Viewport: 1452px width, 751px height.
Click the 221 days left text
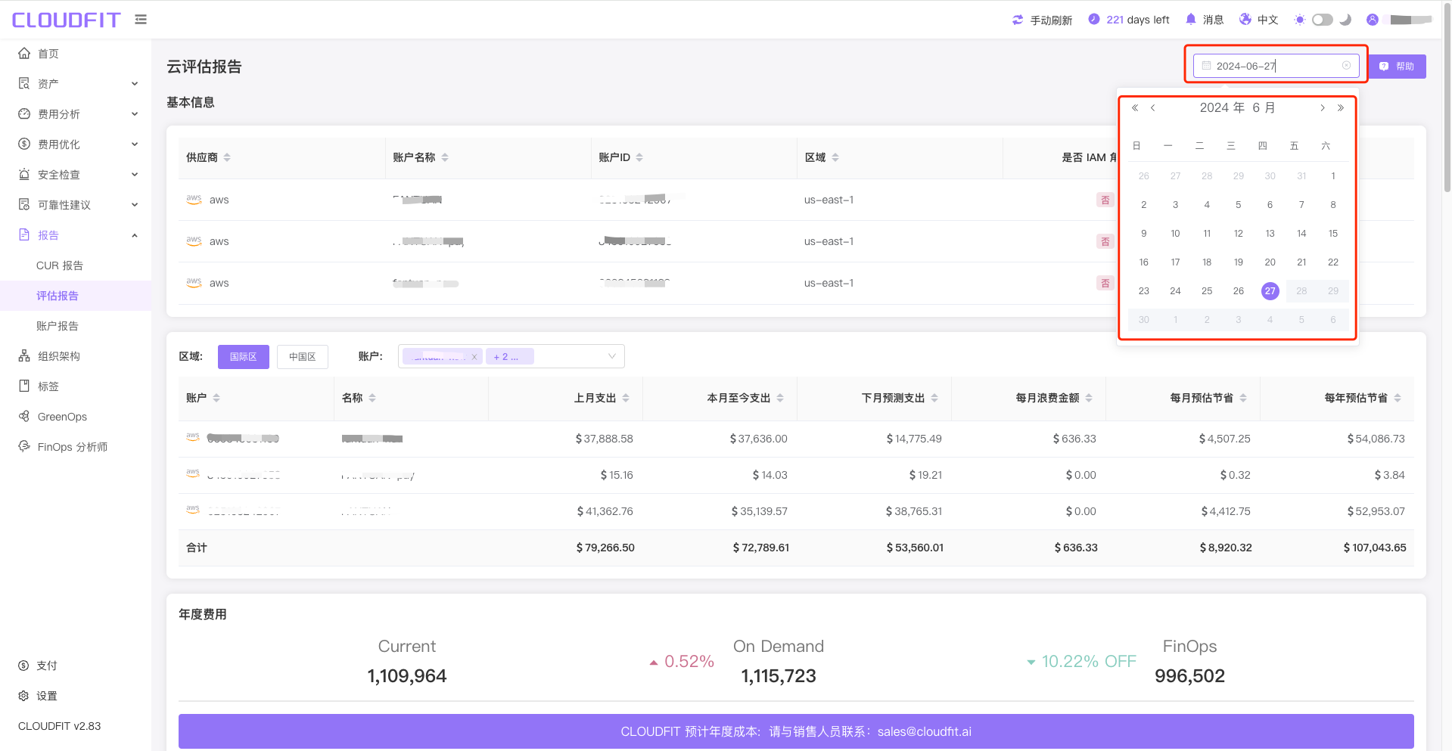1137,20
